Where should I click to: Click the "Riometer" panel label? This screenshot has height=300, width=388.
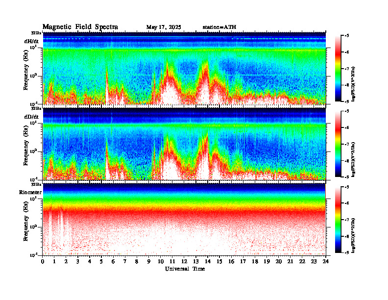(30, 192)
